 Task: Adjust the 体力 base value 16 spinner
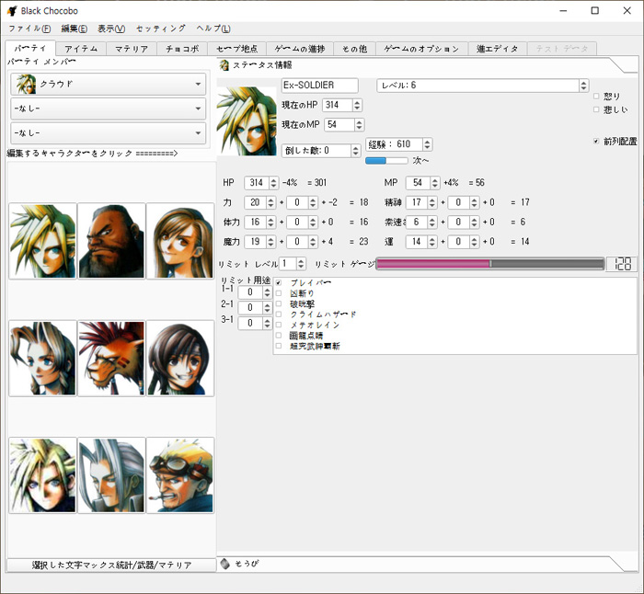coord(260,223)
